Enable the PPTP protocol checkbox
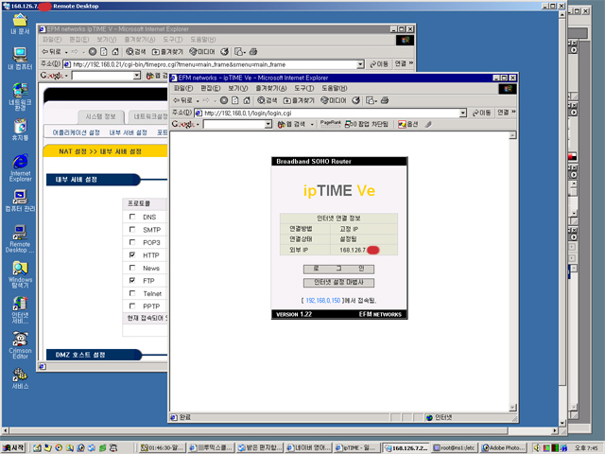Image resolution: width=605 pixels, height=454 pixels. (x=132, y=306)
